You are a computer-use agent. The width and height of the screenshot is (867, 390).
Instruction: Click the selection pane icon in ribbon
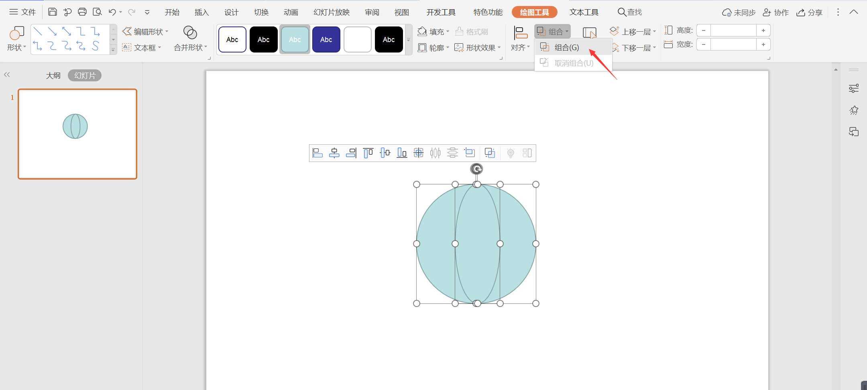pyautogui.click(x=589, y=33)
